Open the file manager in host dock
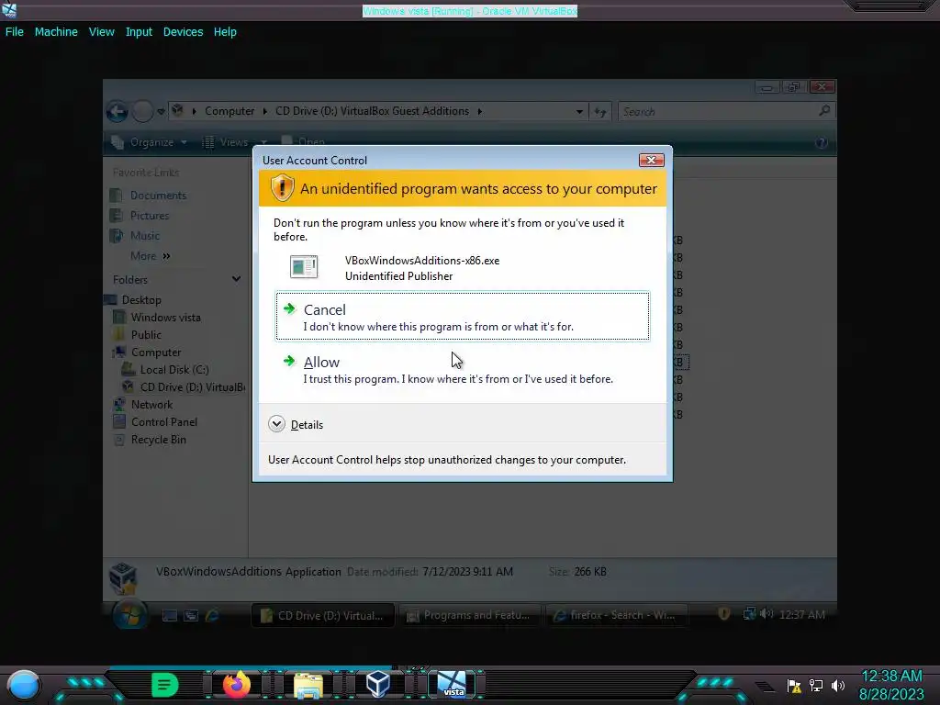Image resolution: width=940 pixels, height=705 pixels. tap(308, 685)
